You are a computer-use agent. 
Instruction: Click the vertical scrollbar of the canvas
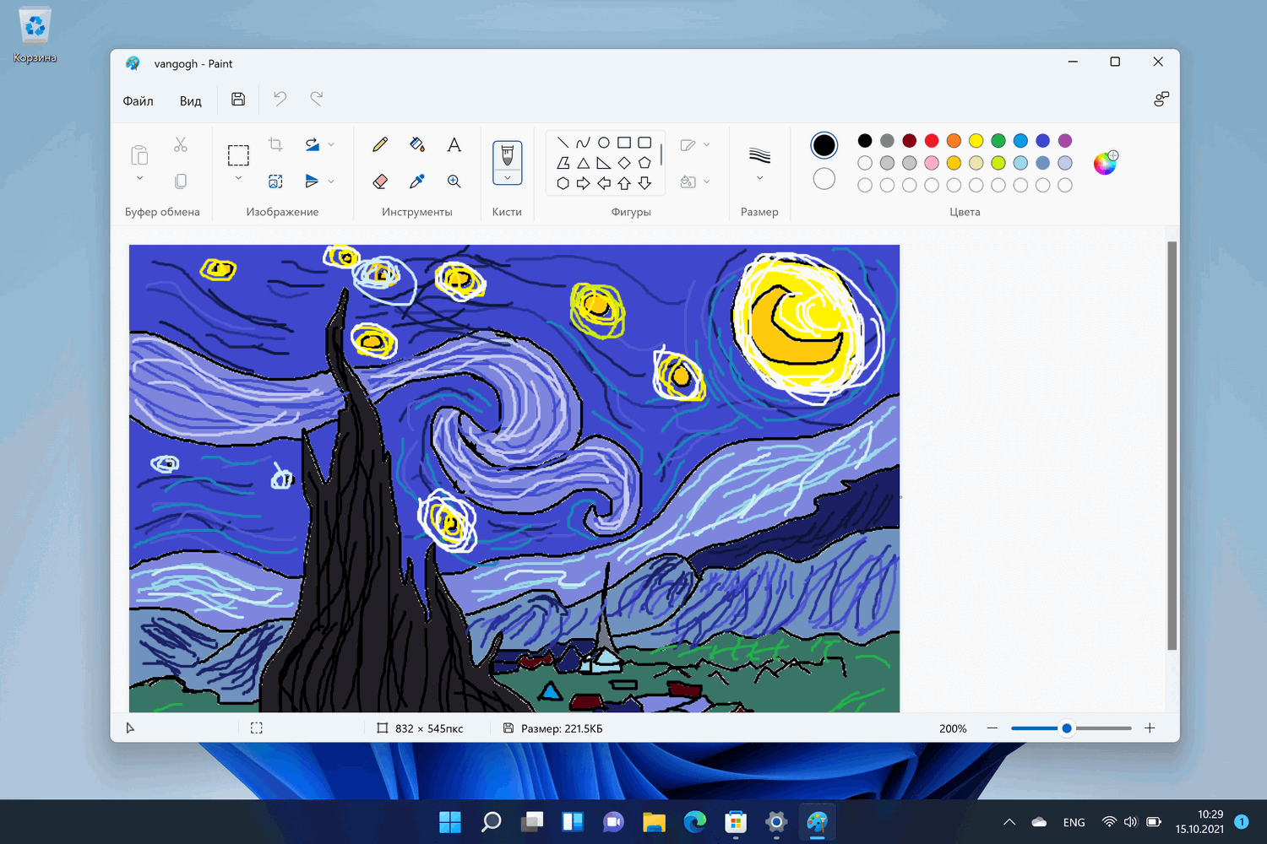[x=1172, y=446]
